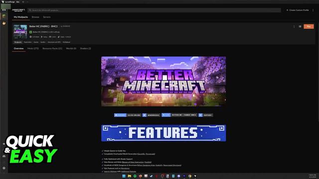319x179 pixels.
Task: Open the Resource Packs tab
Action: (52, 49)
